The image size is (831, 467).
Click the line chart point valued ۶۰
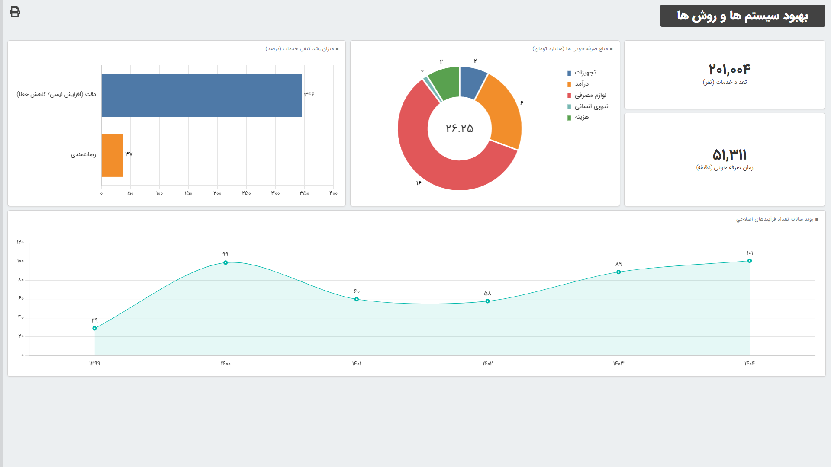(x=357, y=299)
